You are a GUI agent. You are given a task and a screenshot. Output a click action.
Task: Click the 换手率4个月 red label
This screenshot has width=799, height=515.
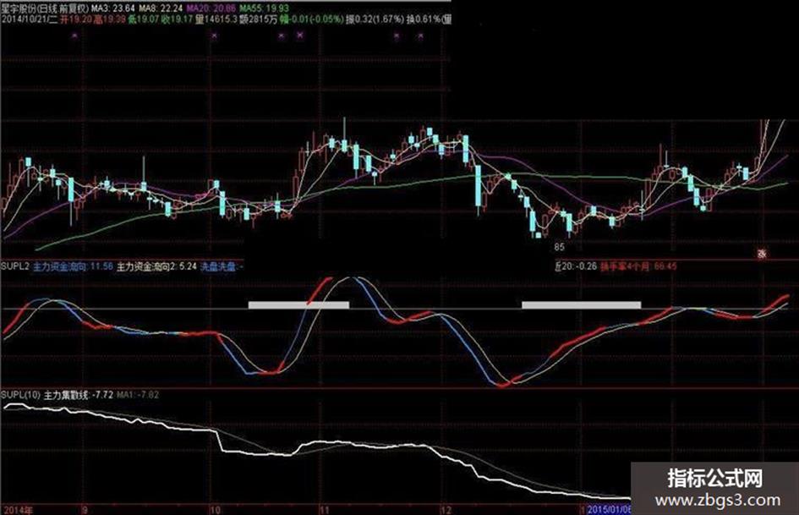[638, 266]
